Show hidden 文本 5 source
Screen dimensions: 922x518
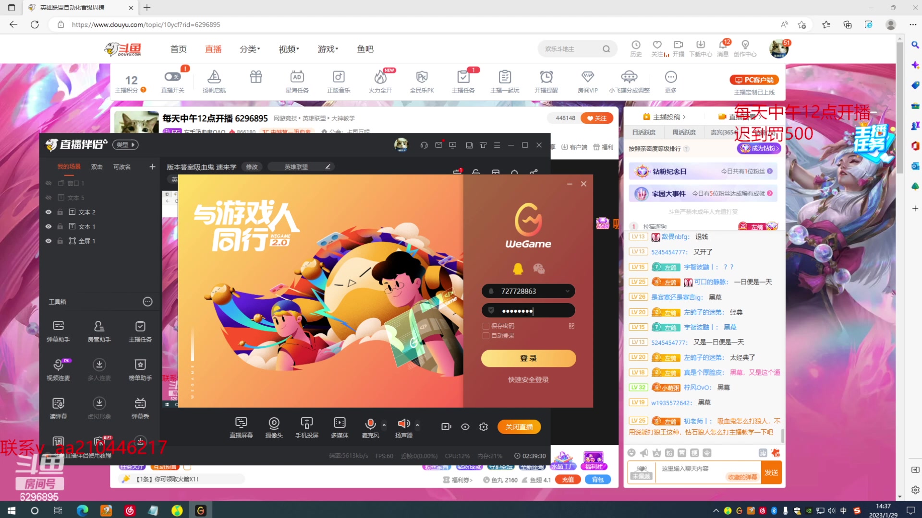coord(49,198)
